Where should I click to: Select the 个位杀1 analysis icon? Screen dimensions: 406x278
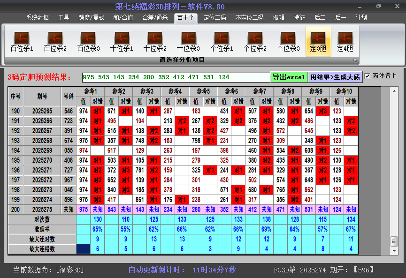[x=222, y=41]
